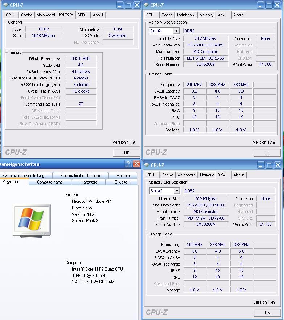Image resolution: width=284 pixels, height=320 pixels.
Task: Open Mainboard tab in Slot #1 window
Action: point(186,15)
